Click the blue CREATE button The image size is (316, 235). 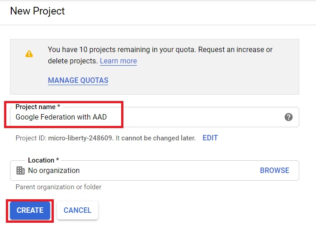(x=30, y=211)
